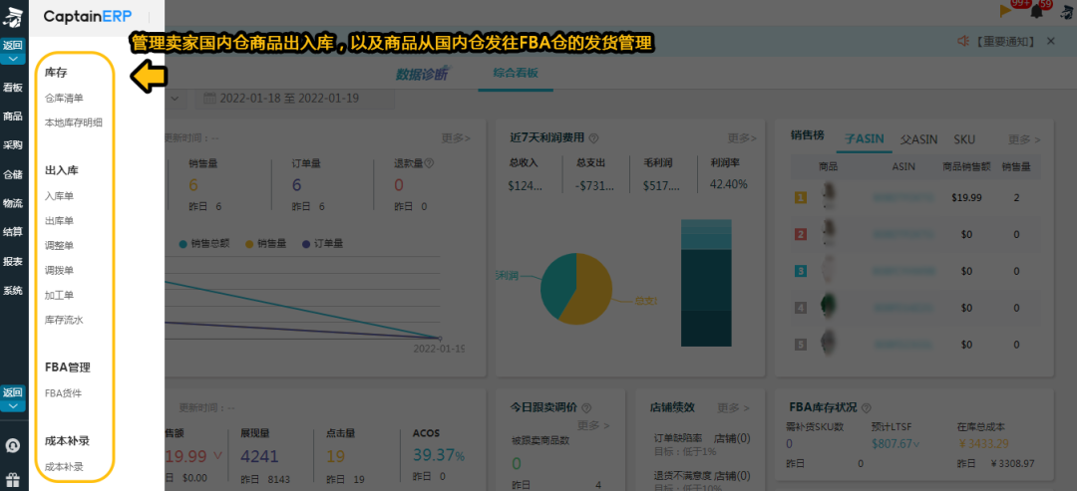Viewport: 1077px width, 491px height.
Task: Switch to the 综合看板 tab
Action: (516, 73)
